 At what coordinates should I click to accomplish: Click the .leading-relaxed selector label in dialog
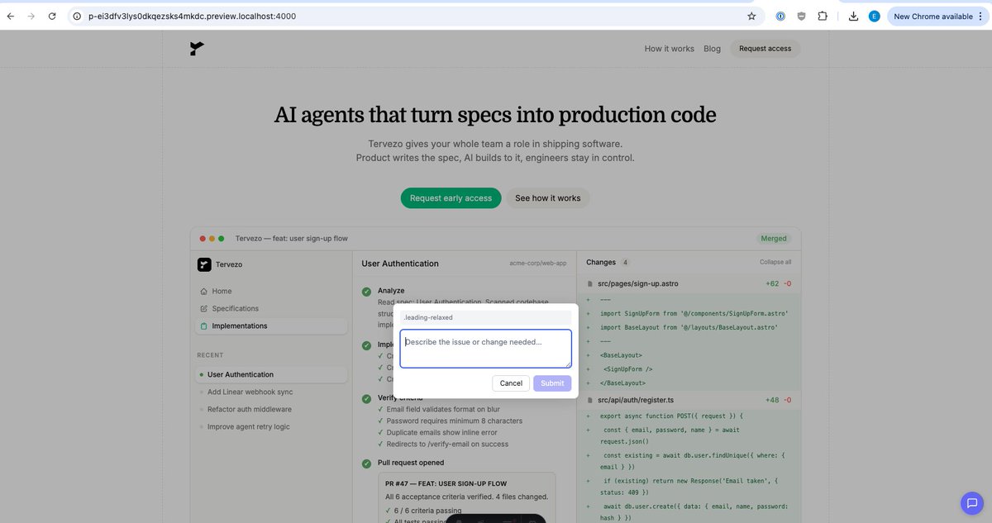[428, 317]
